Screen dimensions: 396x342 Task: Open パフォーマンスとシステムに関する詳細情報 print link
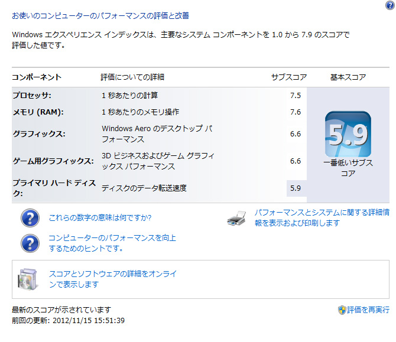322,217
